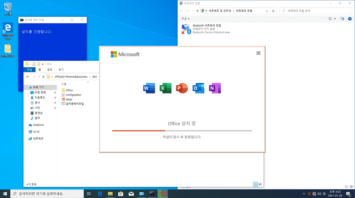Image resolution: width=355 pixels, height=198 pixels.
Task: Click the properties checkmark quick access icon
Action: (x=34, y=64)
